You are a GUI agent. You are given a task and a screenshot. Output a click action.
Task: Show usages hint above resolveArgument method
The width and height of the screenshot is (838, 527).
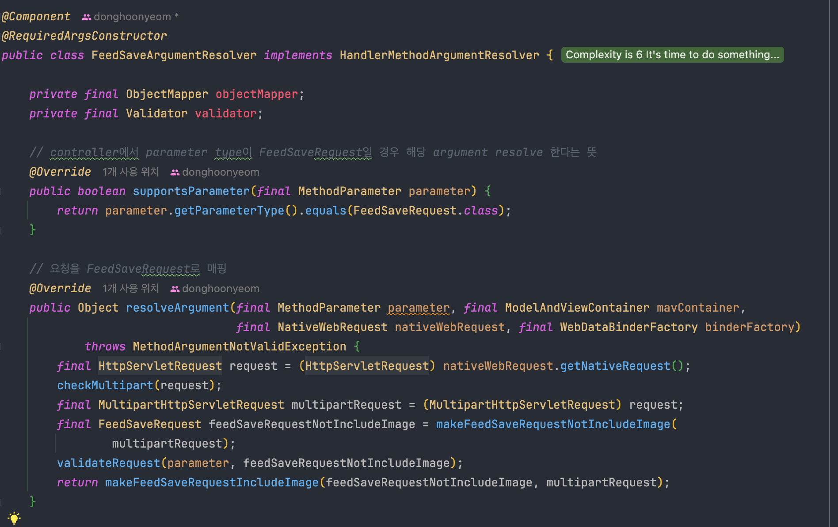point(130,289)
